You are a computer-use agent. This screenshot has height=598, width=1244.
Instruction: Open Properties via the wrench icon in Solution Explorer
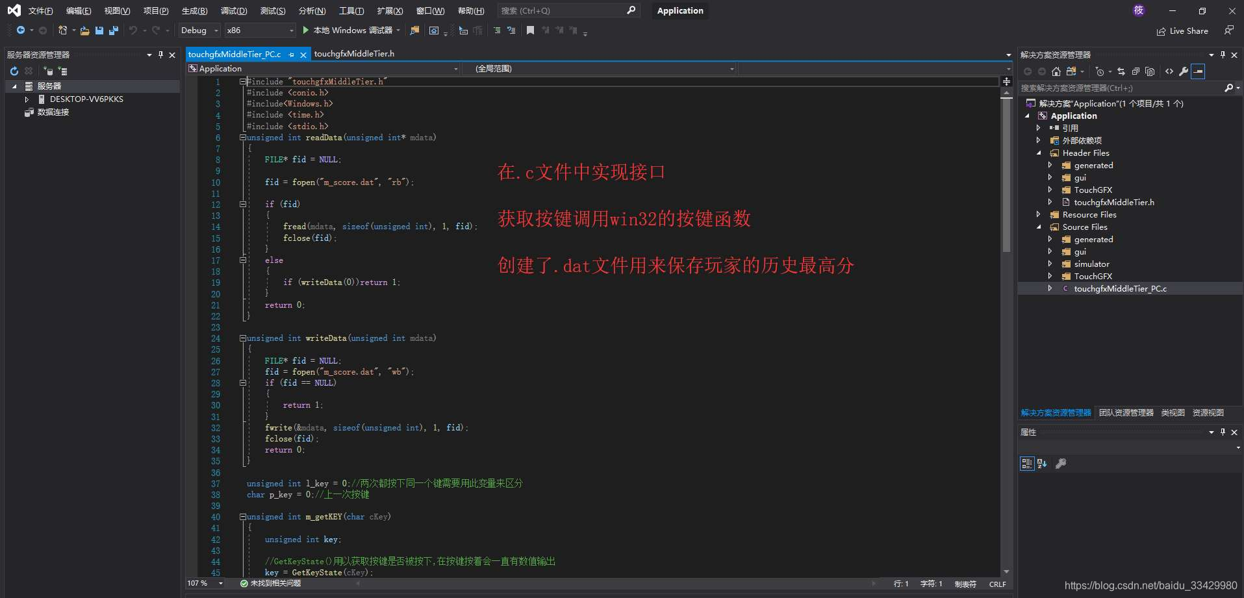tap(1184, 71)
